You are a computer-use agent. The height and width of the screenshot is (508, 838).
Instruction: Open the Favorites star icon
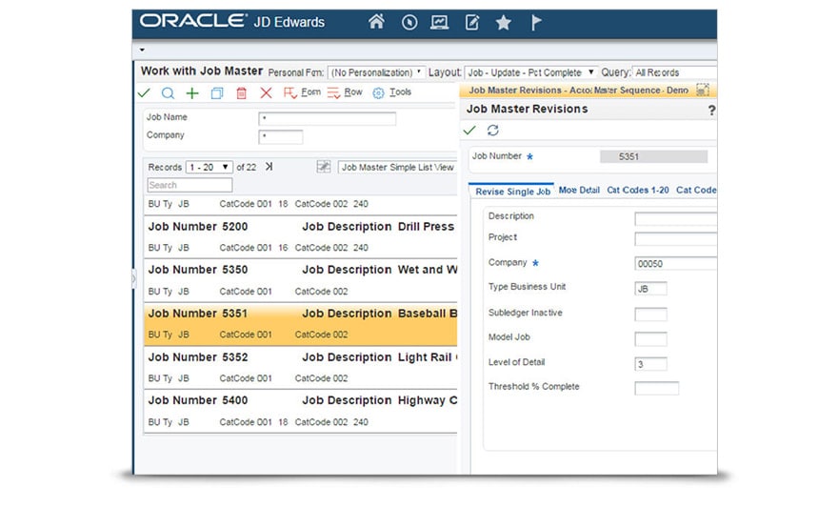504,22
